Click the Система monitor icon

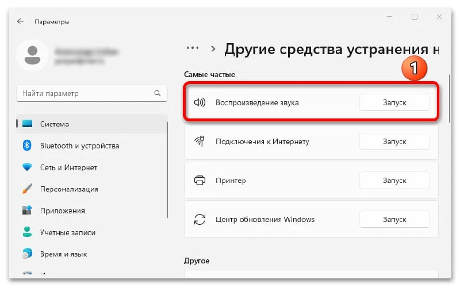[x=27, y=124]
